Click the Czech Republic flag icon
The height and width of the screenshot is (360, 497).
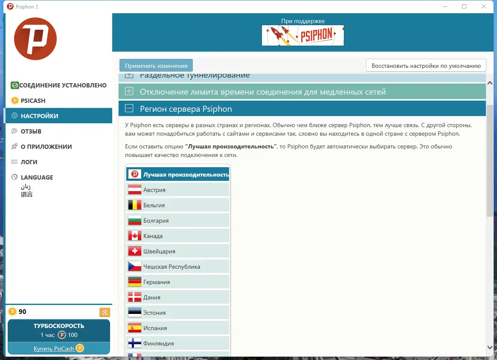pos(135,267)
